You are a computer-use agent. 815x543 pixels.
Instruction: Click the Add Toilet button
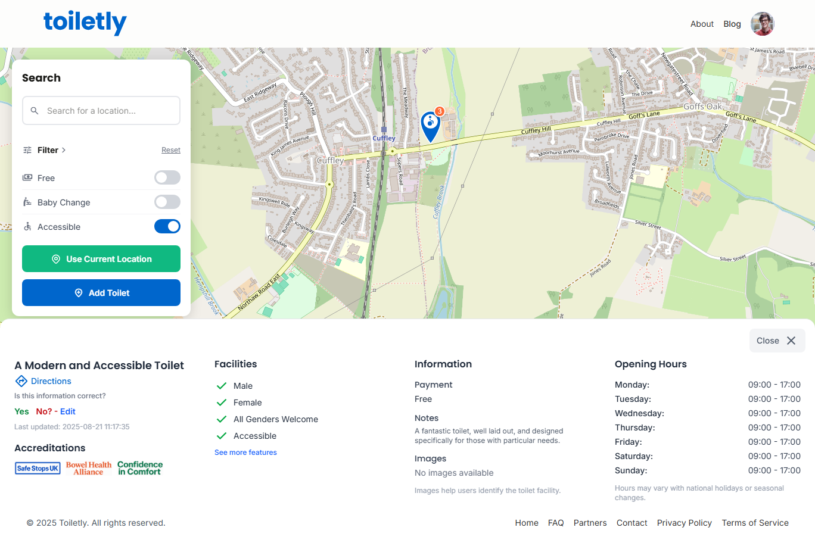click(101, 293)
